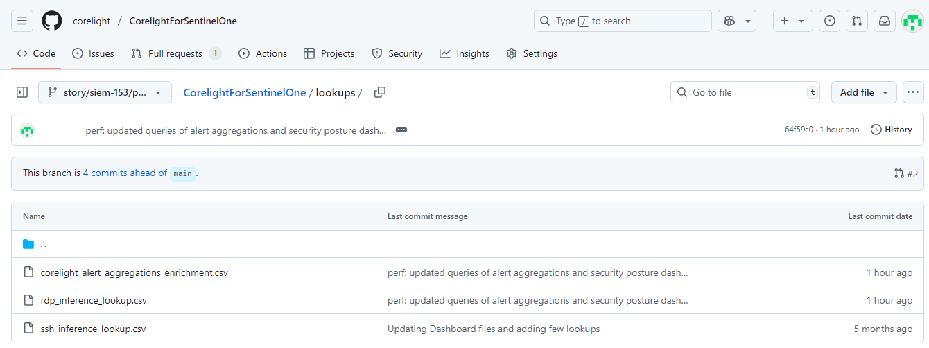The height and width of the screenshot is (348, 929).
Task: Copy the lookups path icon
Action: [379, 92]
